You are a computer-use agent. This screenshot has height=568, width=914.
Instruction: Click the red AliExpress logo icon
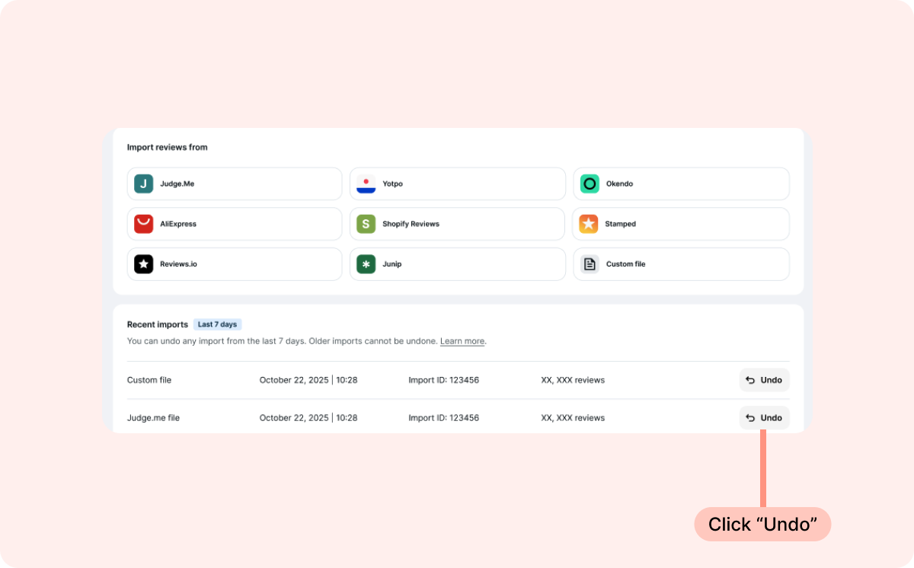point(143,224)
